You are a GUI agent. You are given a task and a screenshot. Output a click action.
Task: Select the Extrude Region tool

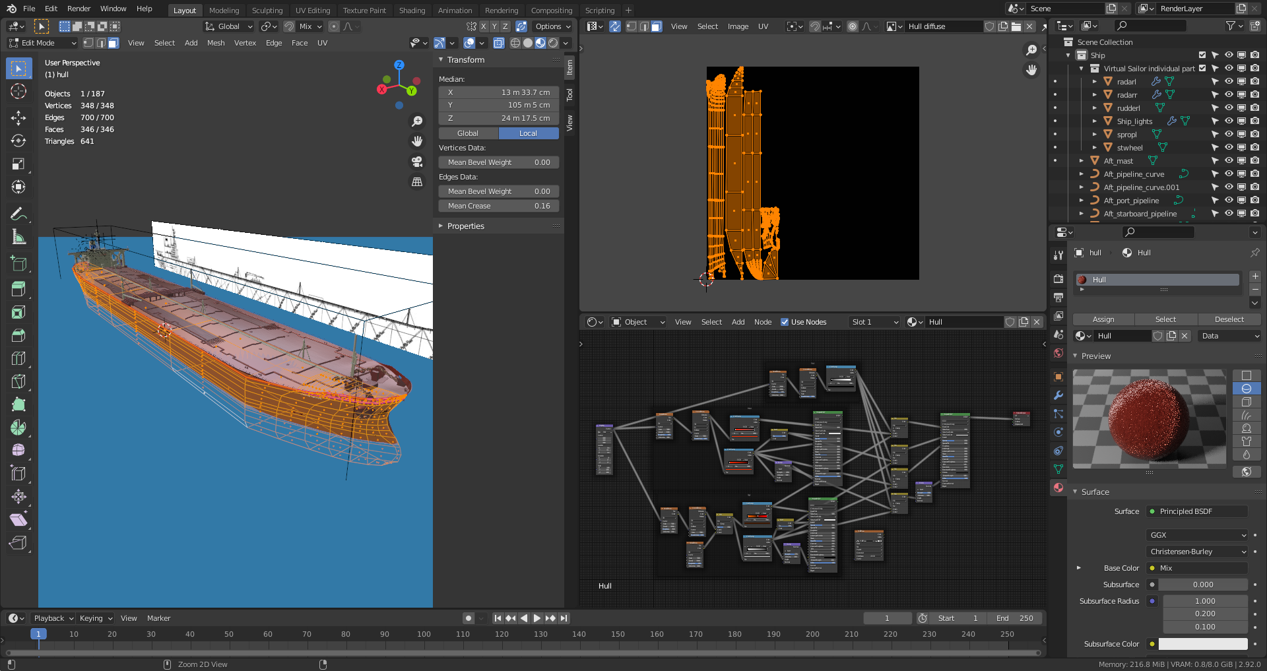[x=18, y=289]
